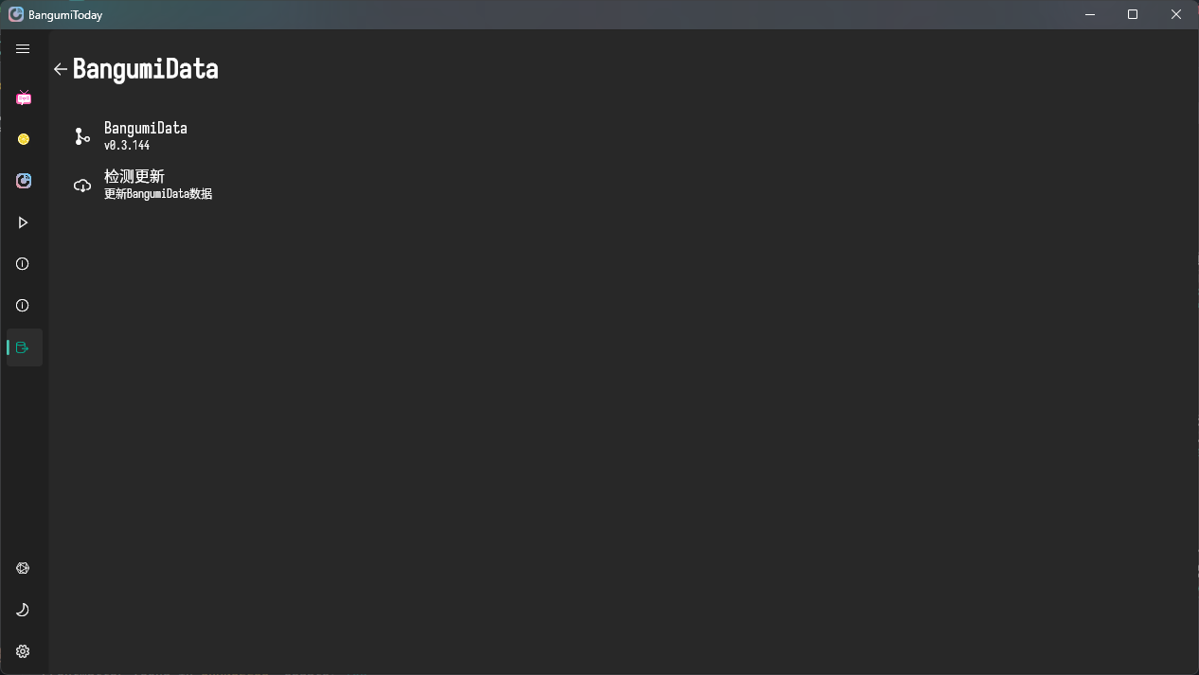Select the yellow round sidebar icon
1199x675 pixels.
[x=24, y=139]
